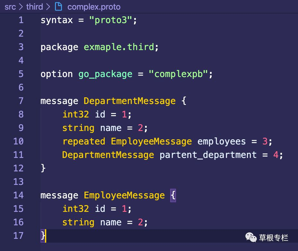
Task: Click field number 3 on line 10
Action: point(265,141)
